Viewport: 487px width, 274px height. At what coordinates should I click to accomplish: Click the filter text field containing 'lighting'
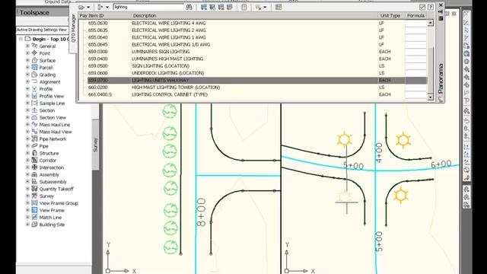point(148,7)
